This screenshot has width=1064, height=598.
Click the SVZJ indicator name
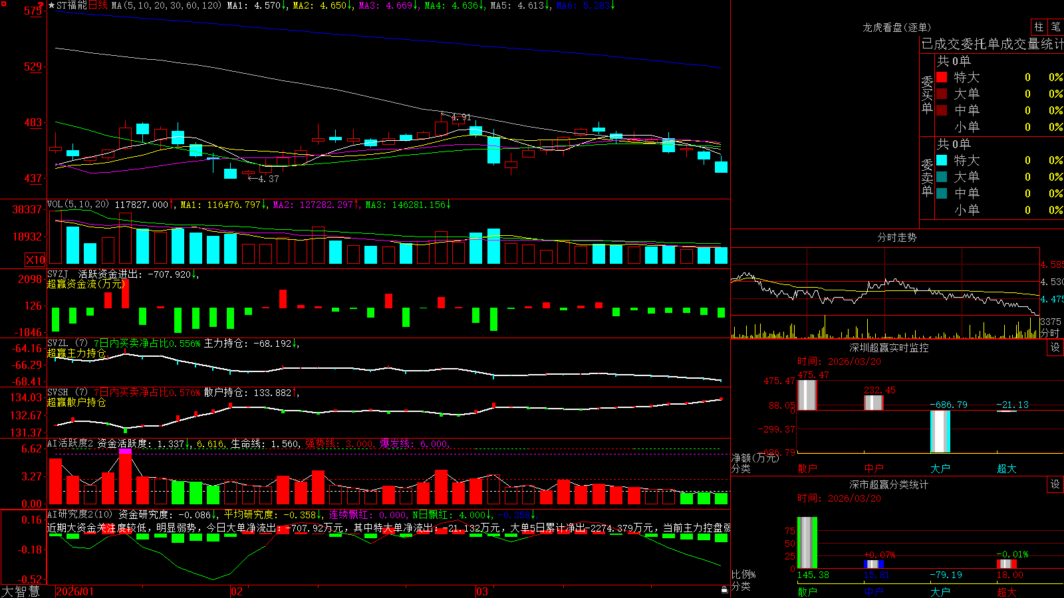58,274
